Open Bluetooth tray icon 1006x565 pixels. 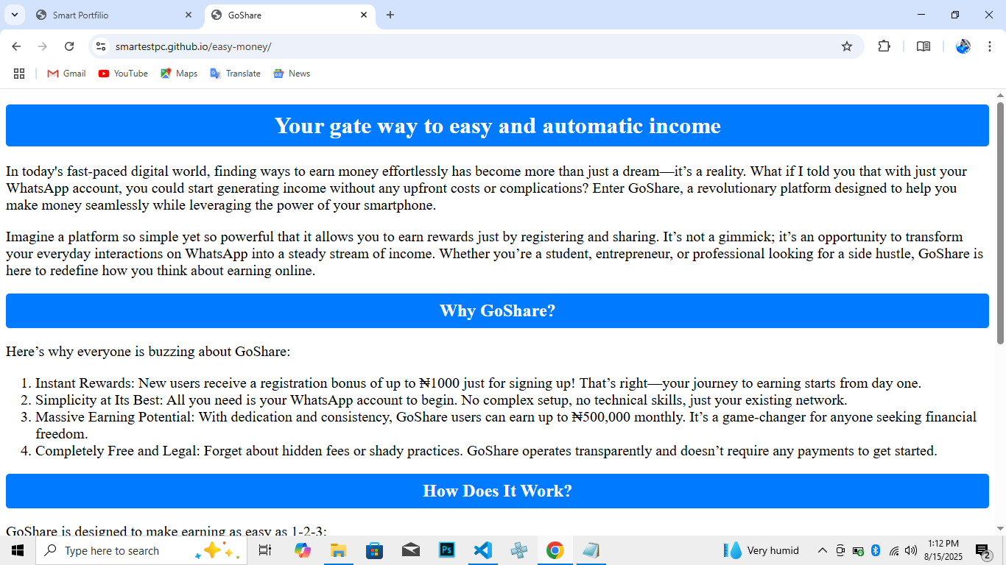pyautogui.click(x=876, y=550)
